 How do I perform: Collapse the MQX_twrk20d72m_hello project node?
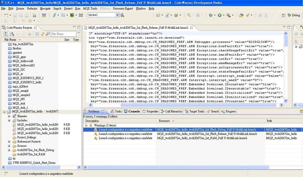(4, 112)
